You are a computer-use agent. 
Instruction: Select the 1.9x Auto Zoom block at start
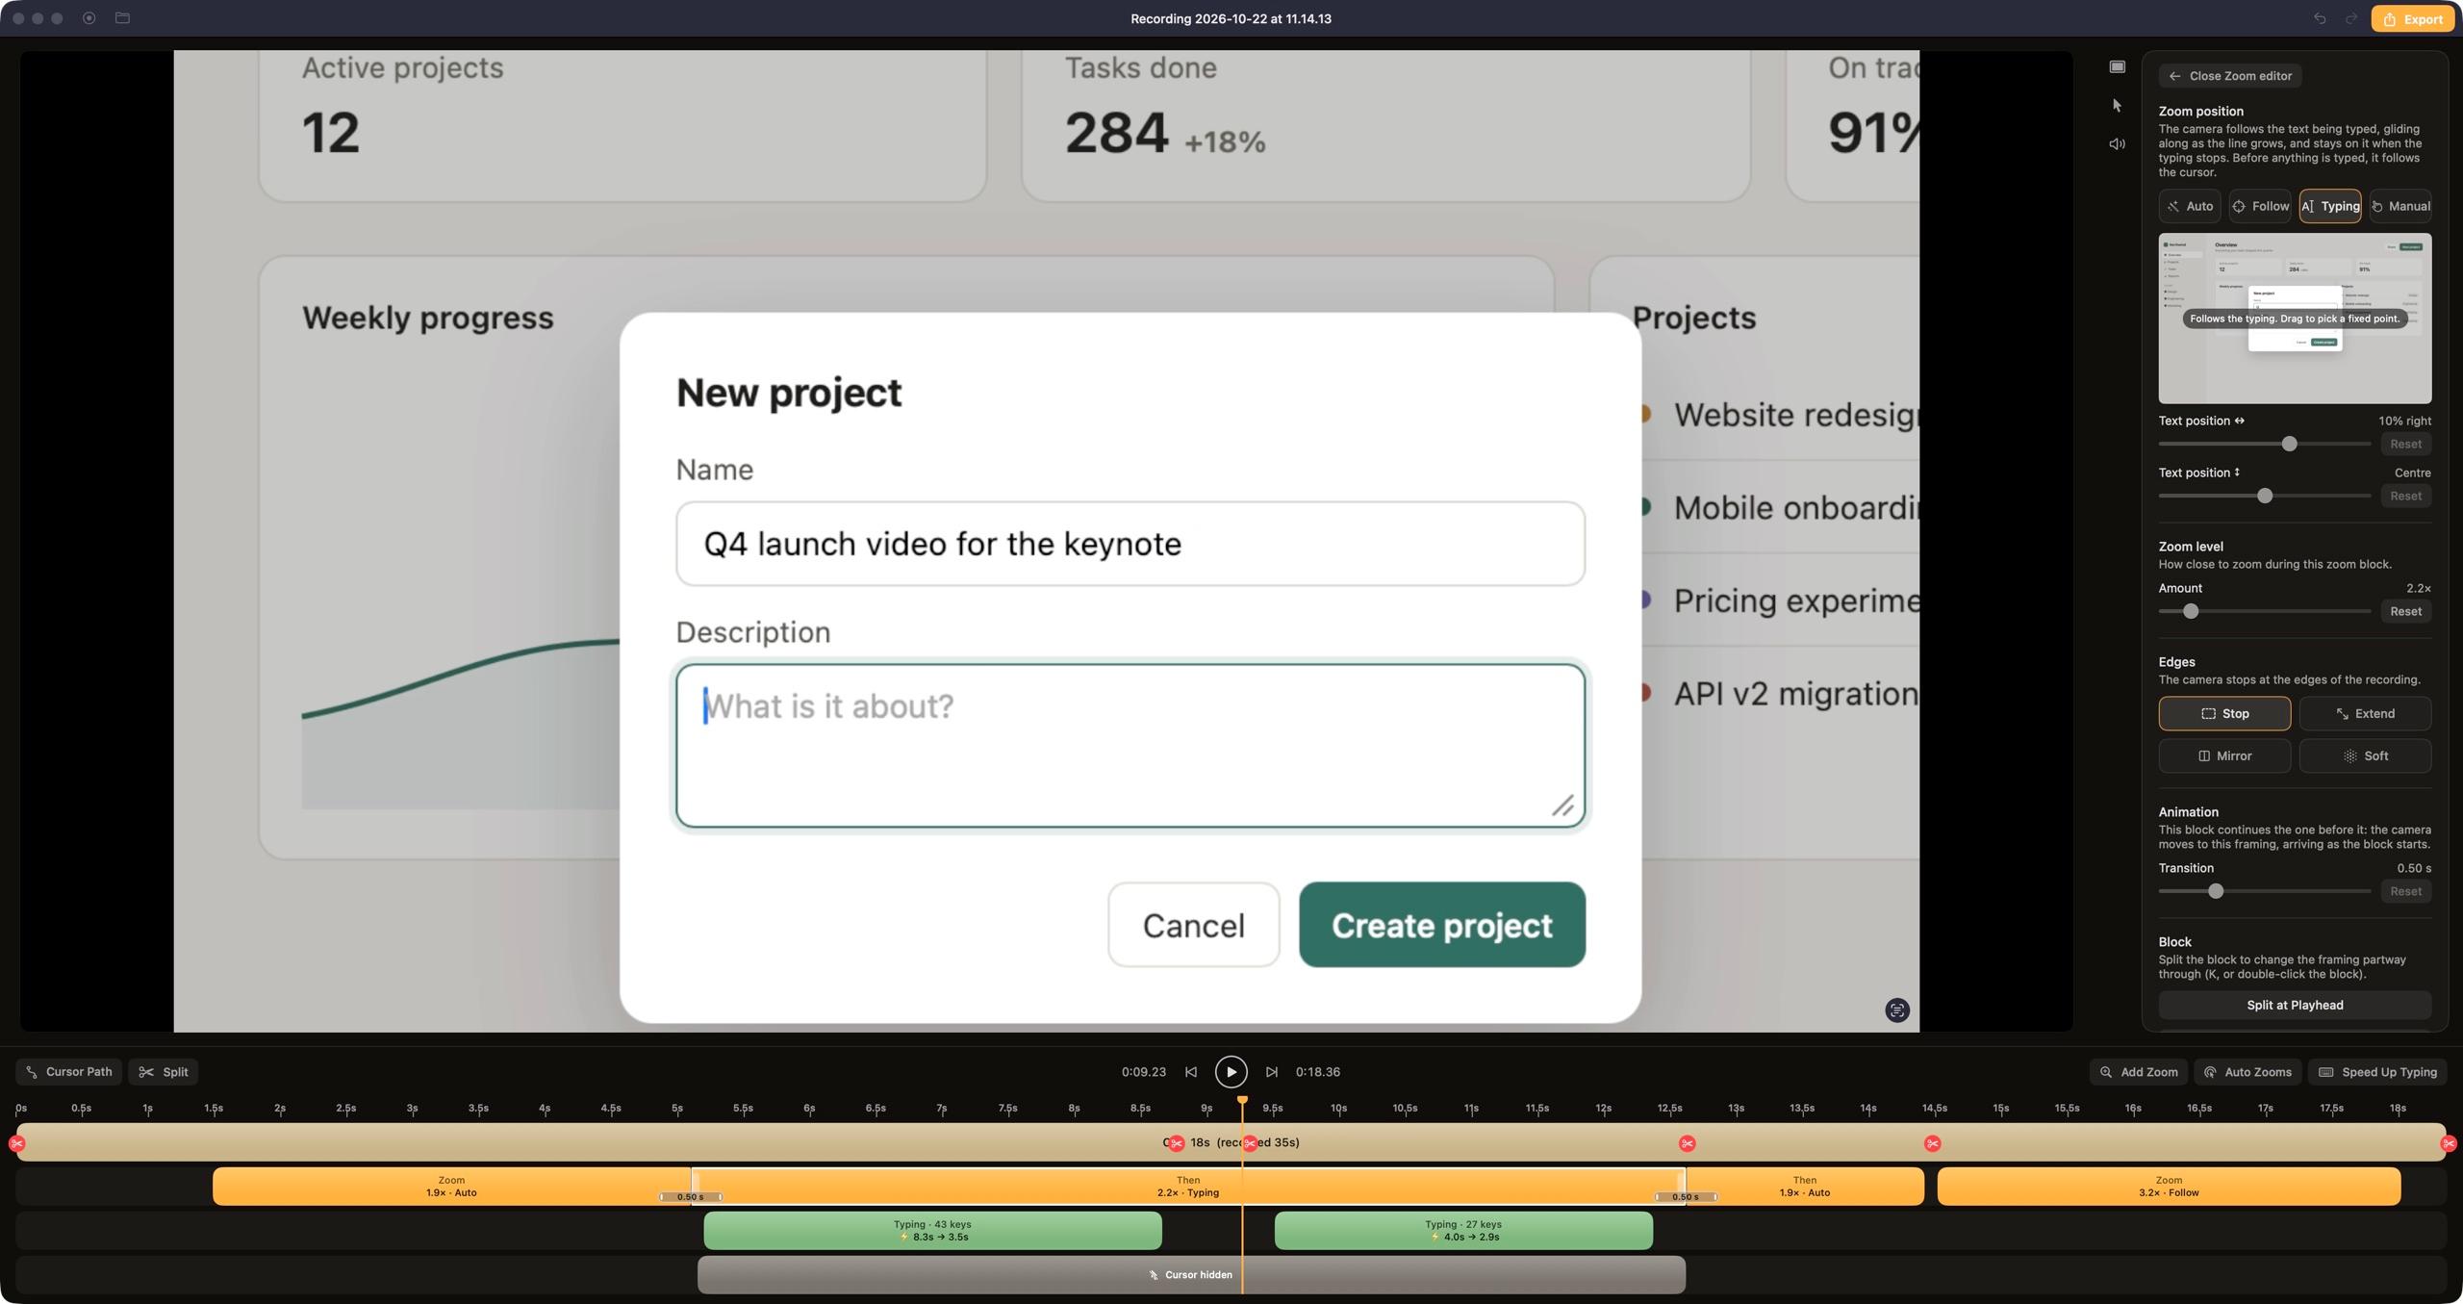pos(451,1186)
